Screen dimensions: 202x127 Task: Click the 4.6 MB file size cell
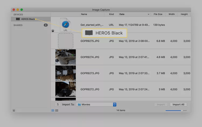pos(161,57)
